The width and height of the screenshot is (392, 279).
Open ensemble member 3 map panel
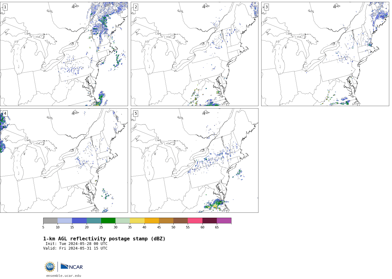[x=325, y=54]
